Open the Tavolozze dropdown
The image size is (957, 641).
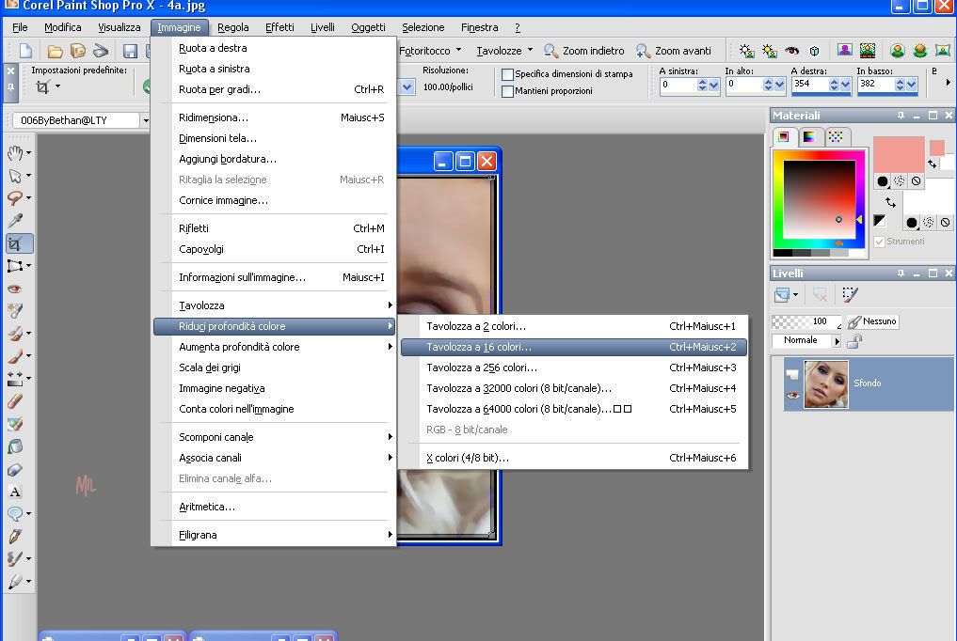pos(530,51)
